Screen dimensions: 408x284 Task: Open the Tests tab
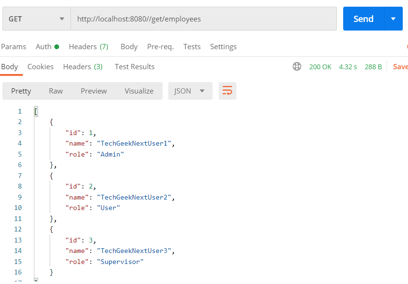[192, 47]
